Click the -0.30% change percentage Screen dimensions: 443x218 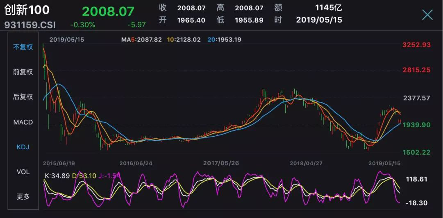pos(83,25)
